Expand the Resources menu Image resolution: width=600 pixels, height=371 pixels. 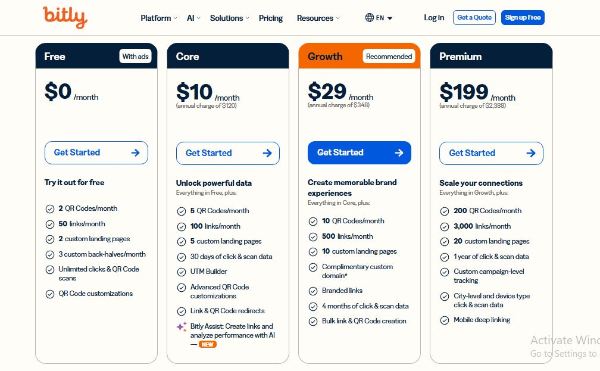coord(318,18)
